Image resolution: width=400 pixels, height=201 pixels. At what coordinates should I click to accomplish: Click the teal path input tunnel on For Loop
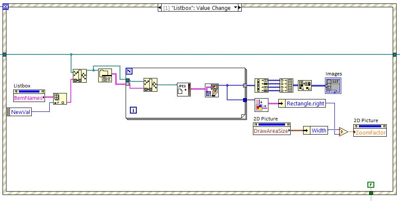(x=128, y=80)
